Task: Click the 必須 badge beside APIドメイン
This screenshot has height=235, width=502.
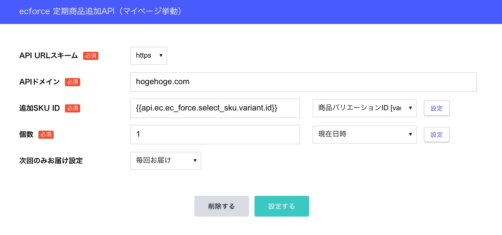Action: click(73, 82)
